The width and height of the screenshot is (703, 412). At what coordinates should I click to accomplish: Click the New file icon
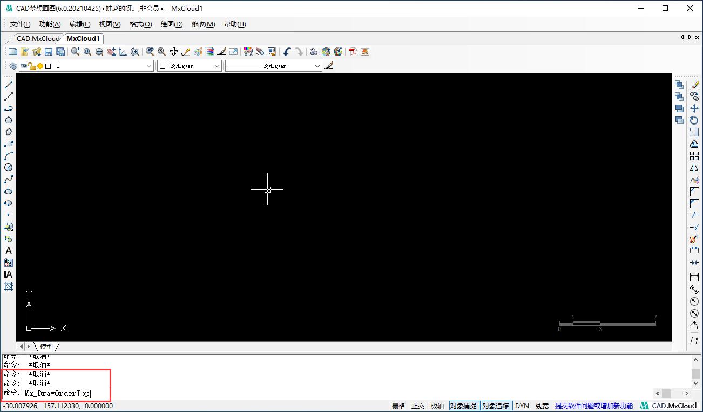coord(13,52)
